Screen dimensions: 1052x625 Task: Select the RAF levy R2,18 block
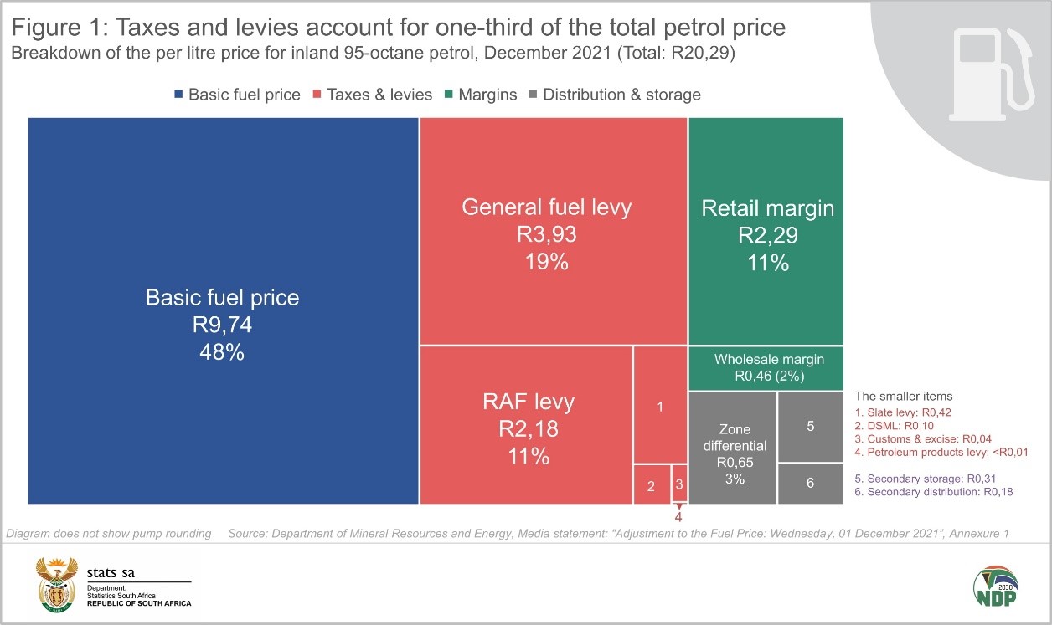tap(526, 425)
